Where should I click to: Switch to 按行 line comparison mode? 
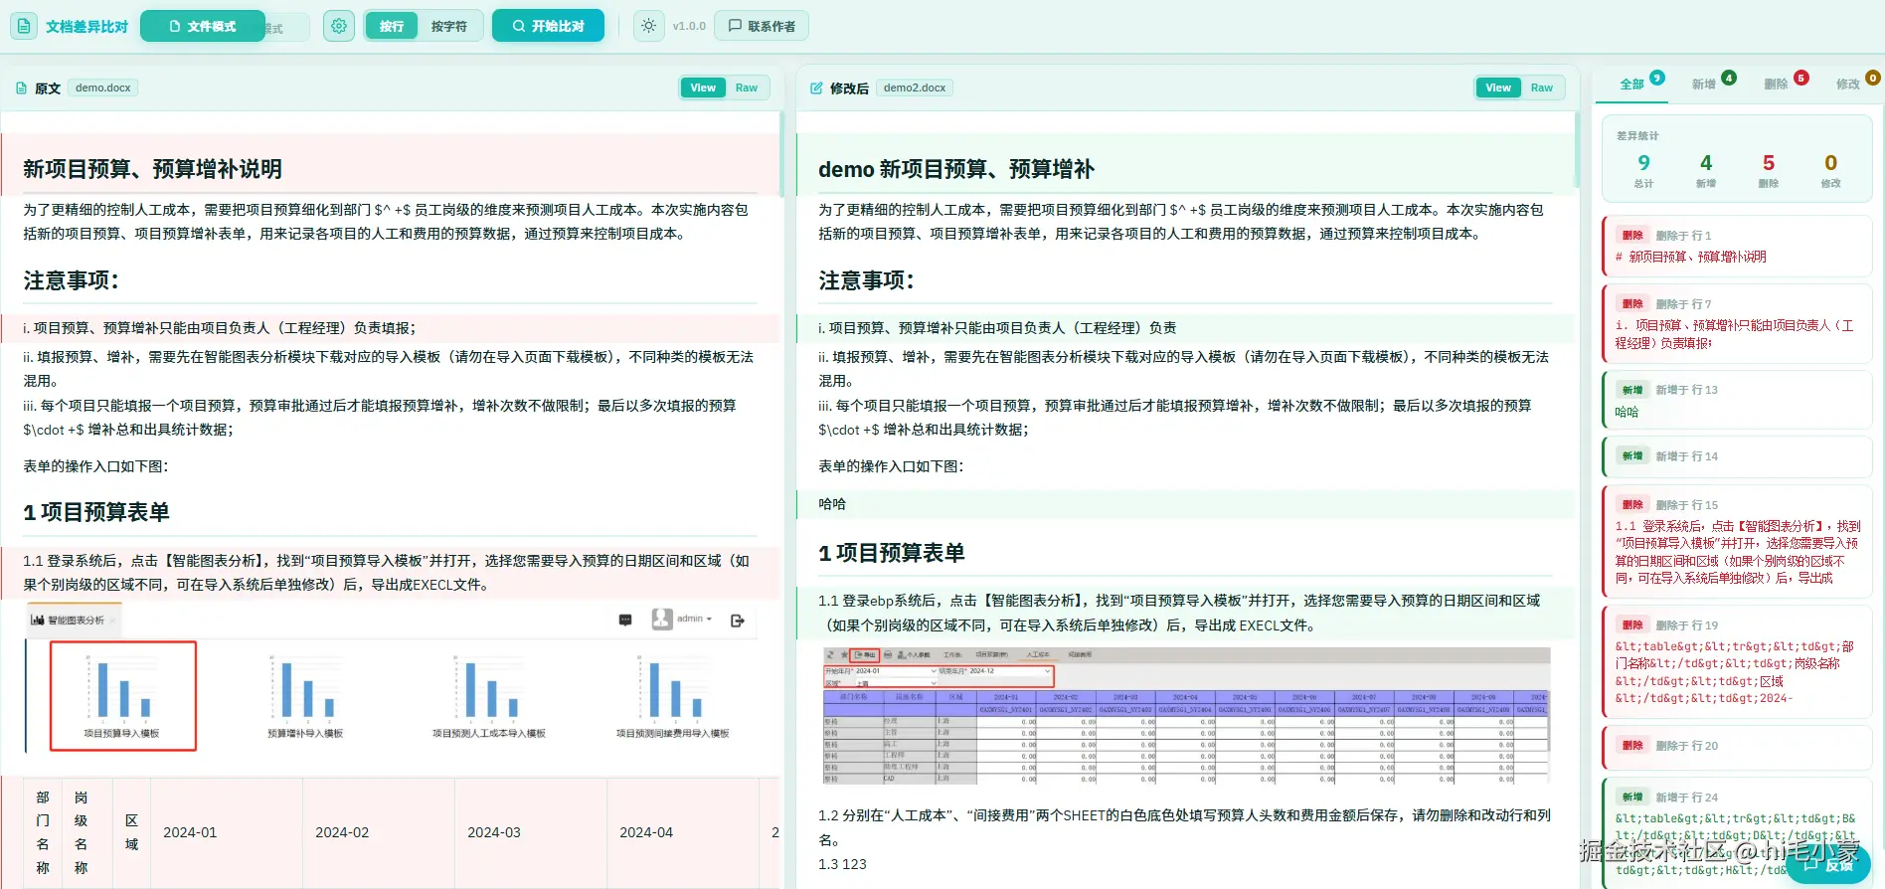pyautogui.click(x=392, y=26)
